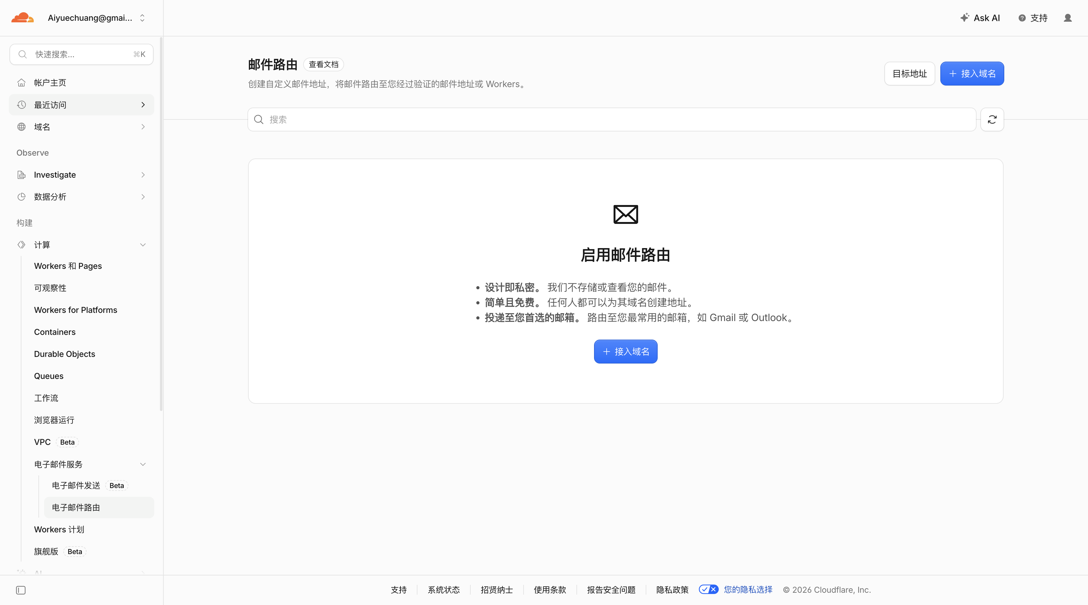Image resolution: width=1088 pixels, height=605 pixels.
Task: Click the centered 接入域名 button in card
Action: [626, 352]
